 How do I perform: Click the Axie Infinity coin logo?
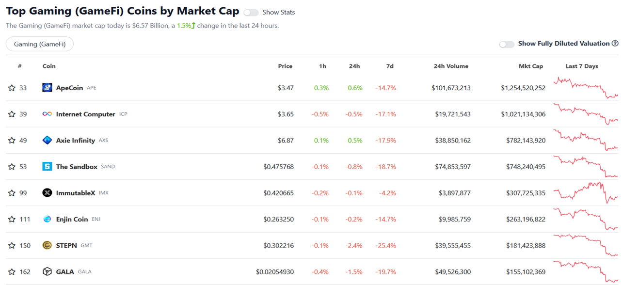point(47,140)
